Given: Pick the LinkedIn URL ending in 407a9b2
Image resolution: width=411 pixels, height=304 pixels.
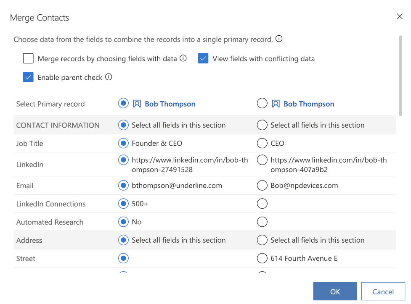Looking at the screenshot, I should [x=262, y=160].
